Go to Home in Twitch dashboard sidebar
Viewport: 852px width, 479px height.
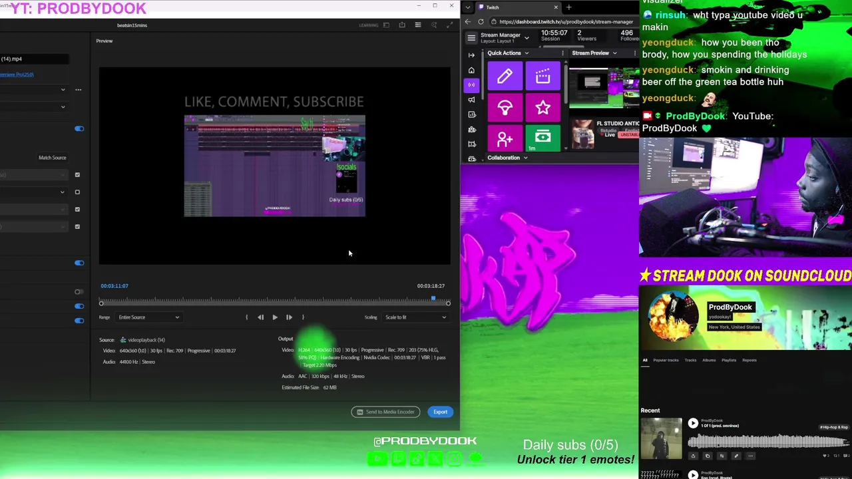471,70
